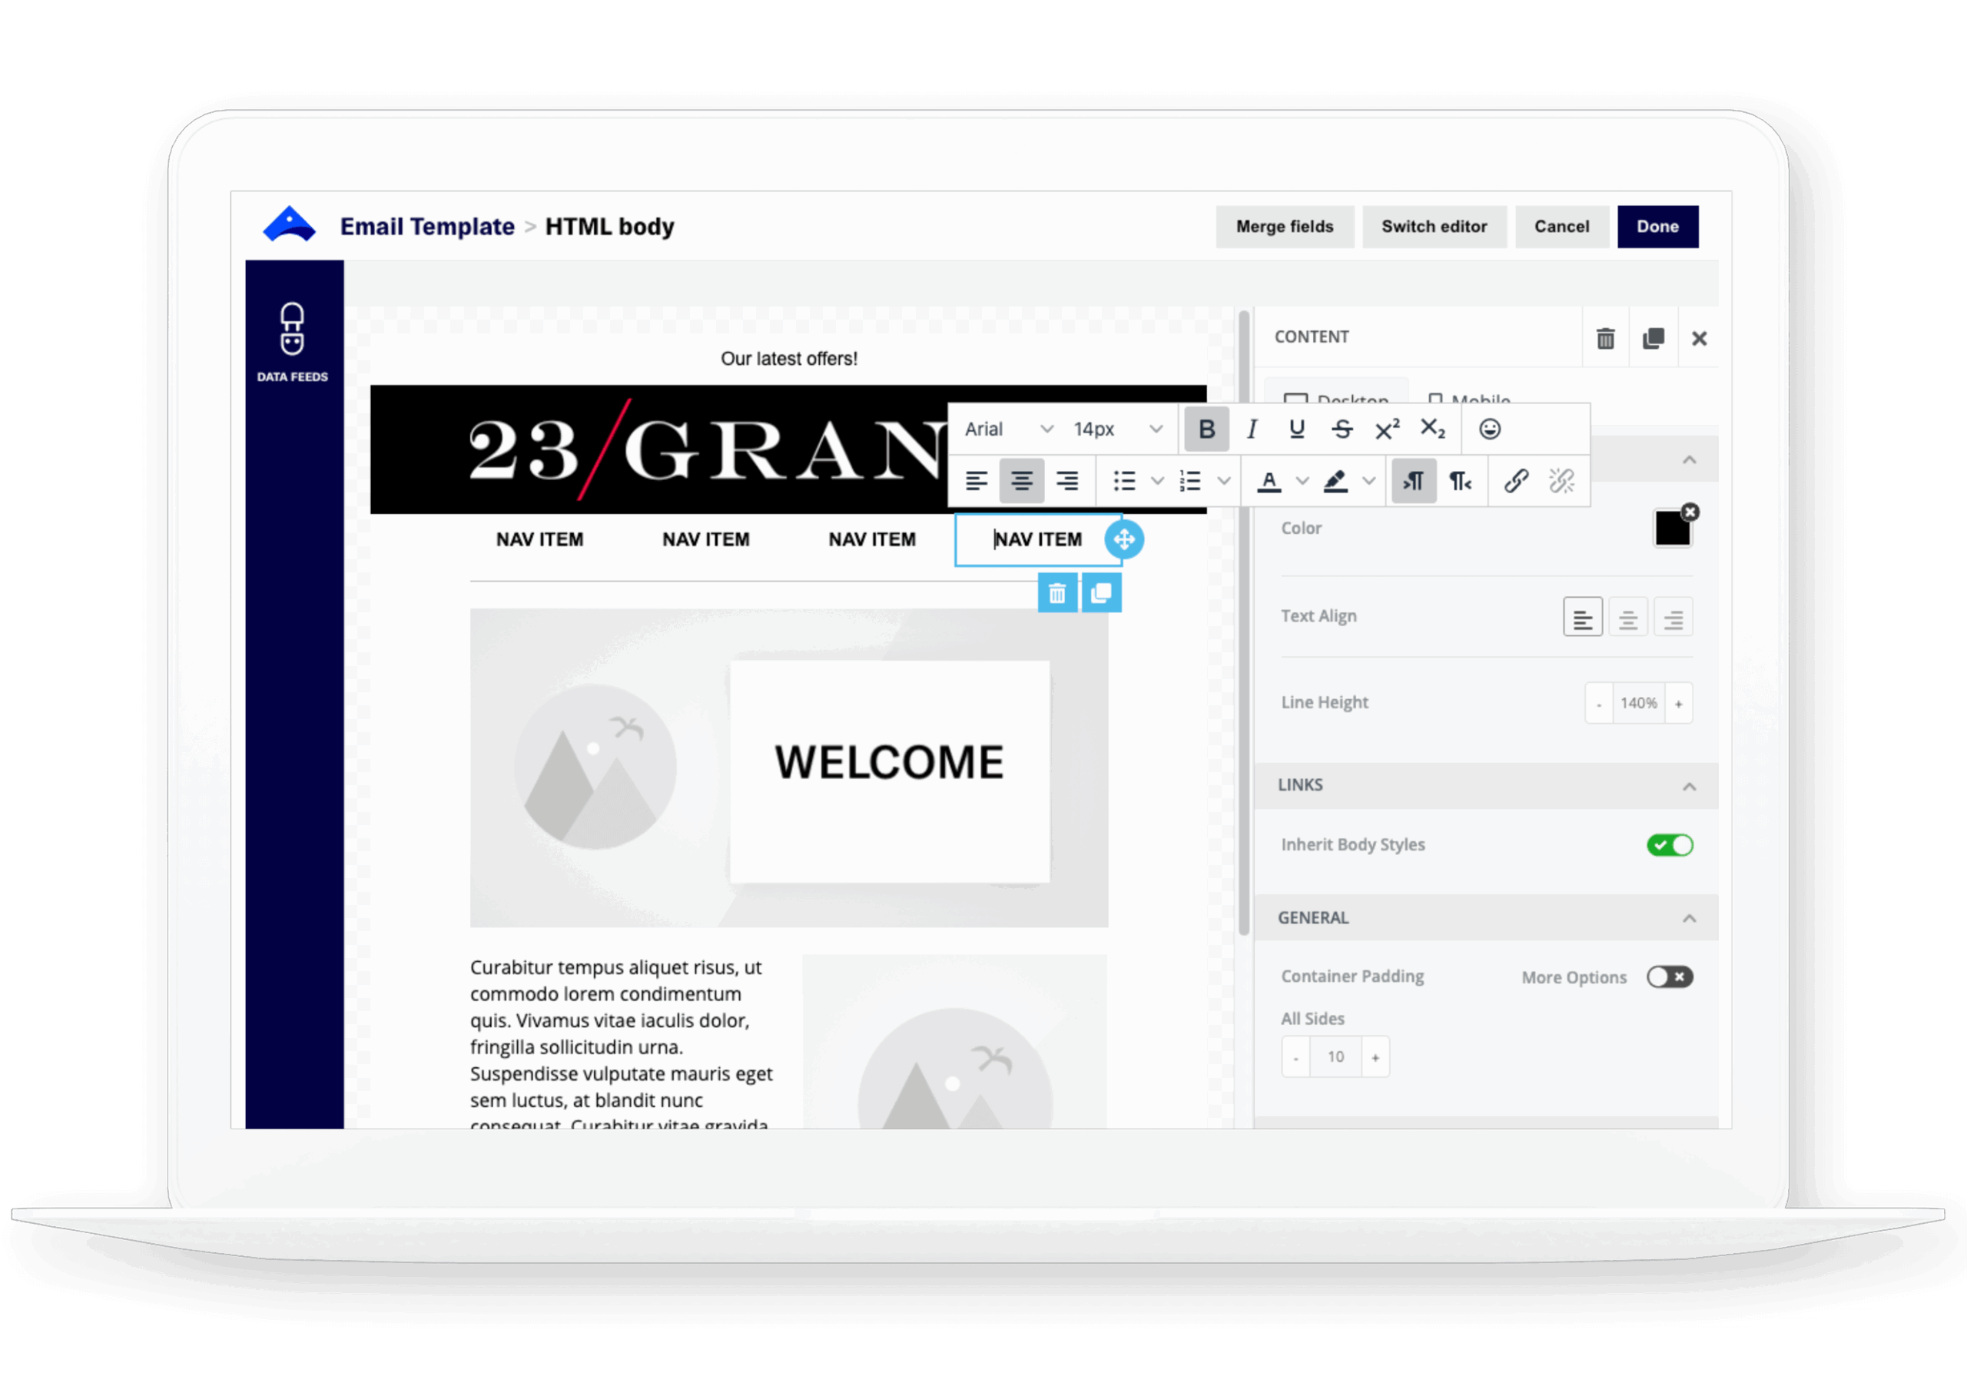Click the strikethrough formatting icon
The height and width of the screenshot is (1376, 1967).
[1342, 429]
